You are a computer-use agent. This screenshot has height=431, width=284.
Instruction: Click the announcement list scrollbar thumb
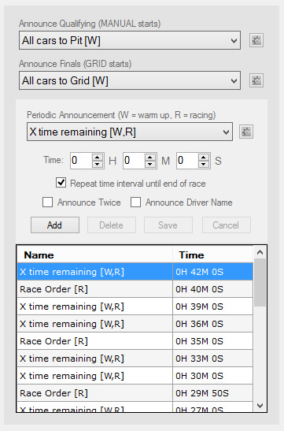click(260, 282)
